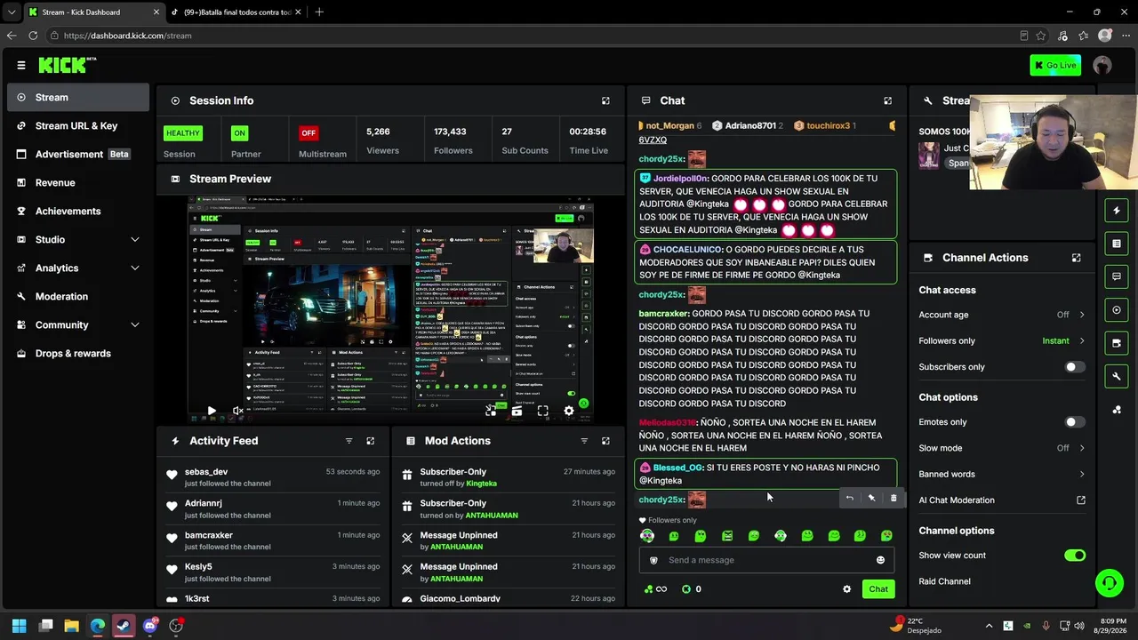The width and height of the screenshot is (1138, 640).
Task: Disable the Show view count switch
Action: coord(1075,556)
